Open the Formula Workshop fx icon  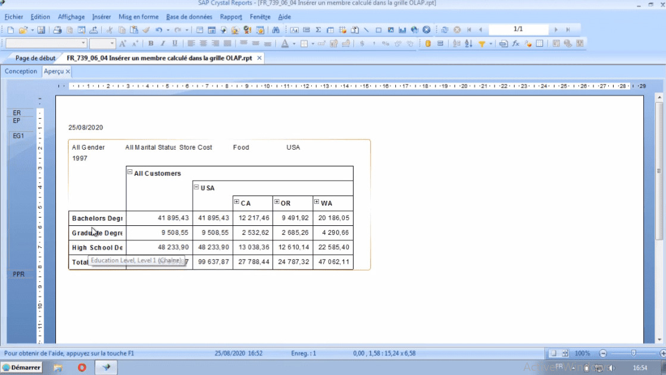pyautogui.click(x=516, y=43)
